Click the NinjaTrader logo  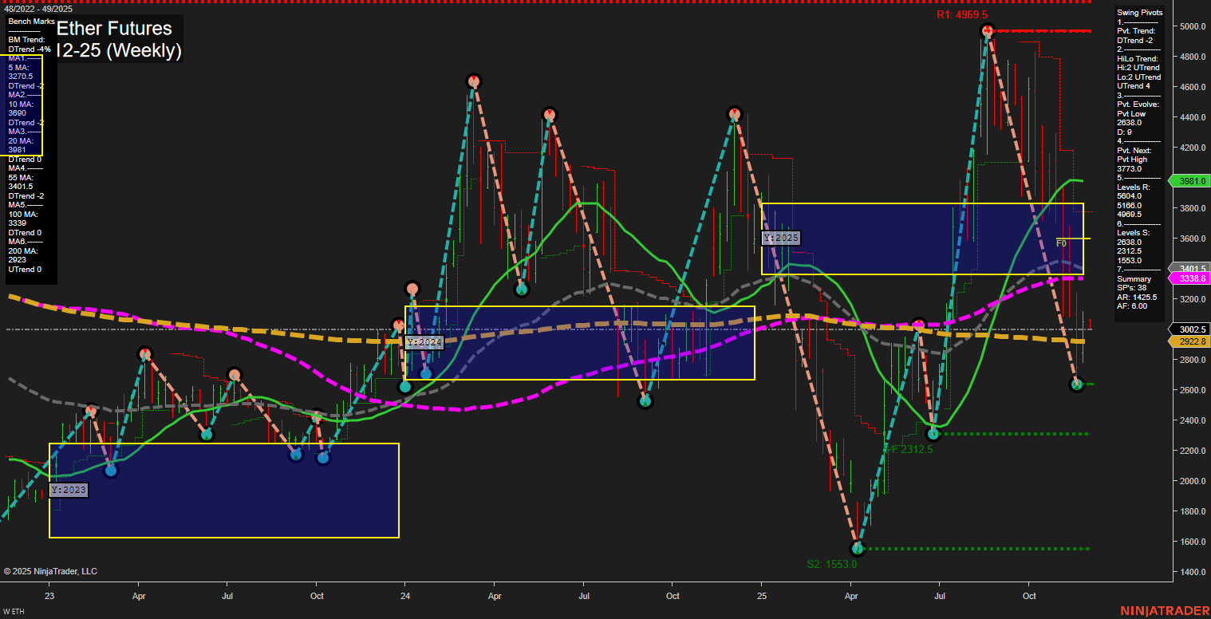pyautogui.click(x=1165, y=611)
